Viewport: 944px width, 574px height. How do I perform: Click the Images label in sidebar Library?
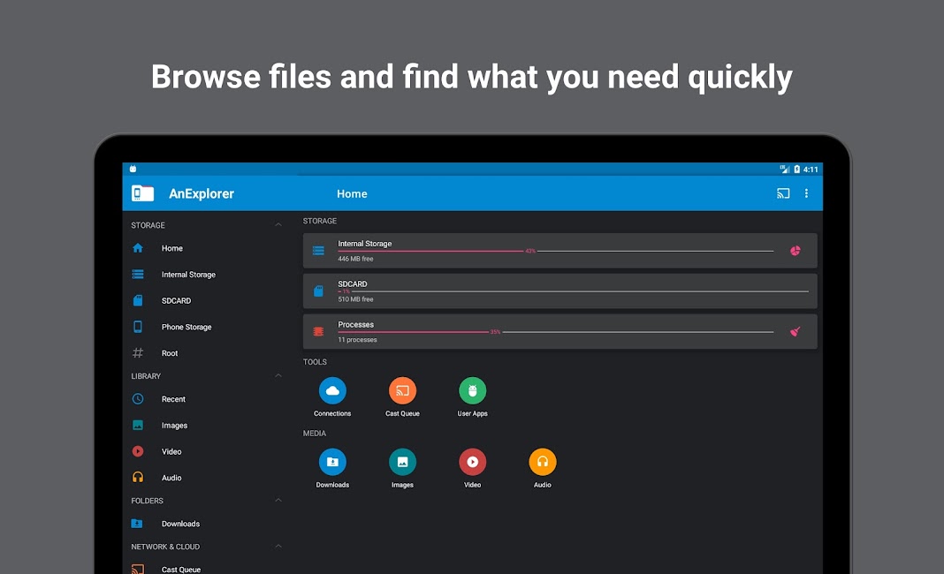click(175, 426)
